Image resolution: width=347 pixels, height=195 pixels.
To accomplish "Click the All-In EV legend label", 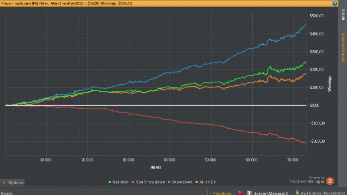I will [208, 182].
